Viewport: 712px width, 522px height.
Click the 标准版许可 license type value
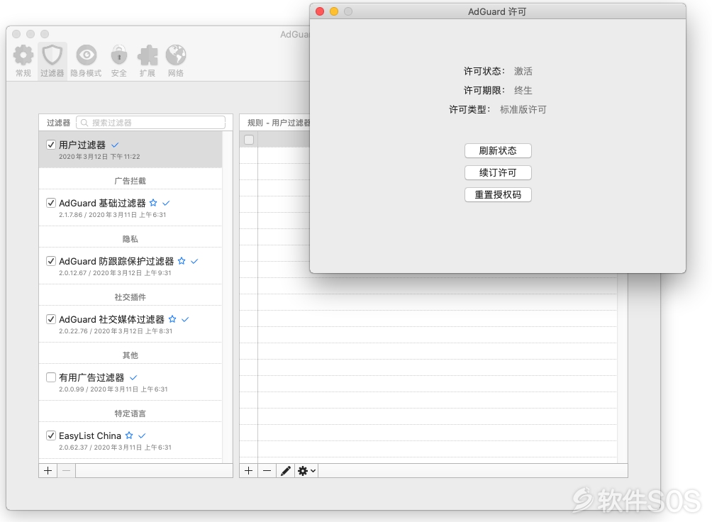[x=523, y=109]
